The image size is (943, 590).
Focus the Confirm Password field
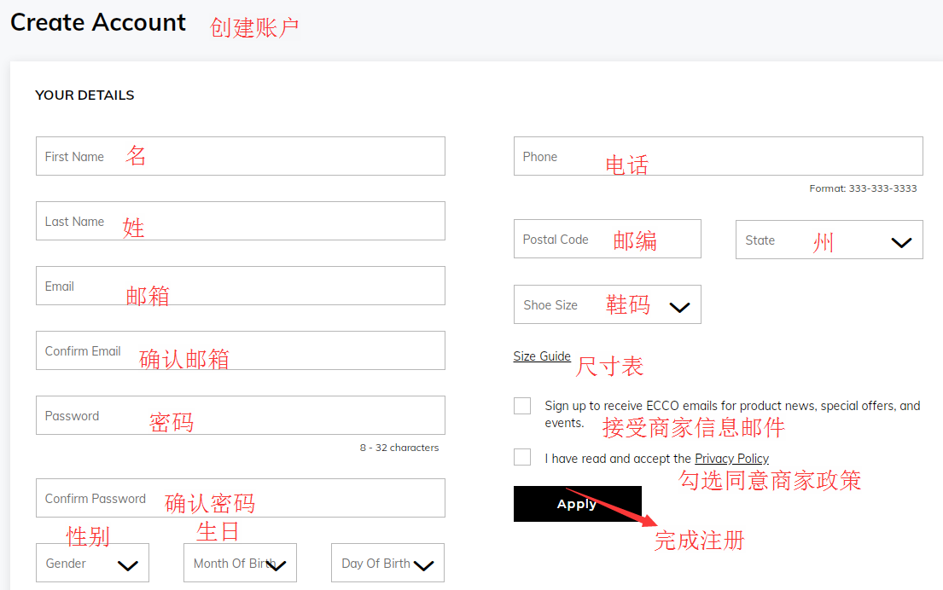[240, 498]
